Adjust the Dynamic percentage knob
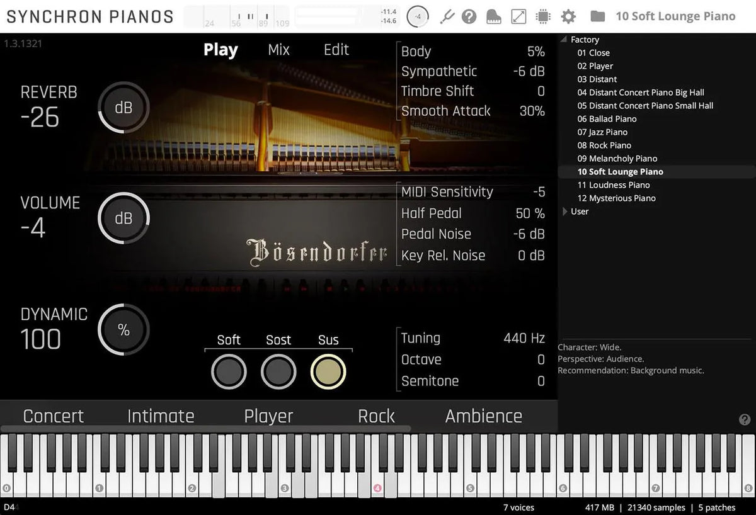This screenshot has height=515, width=756. pyautogui.click(x=123, y=329)
